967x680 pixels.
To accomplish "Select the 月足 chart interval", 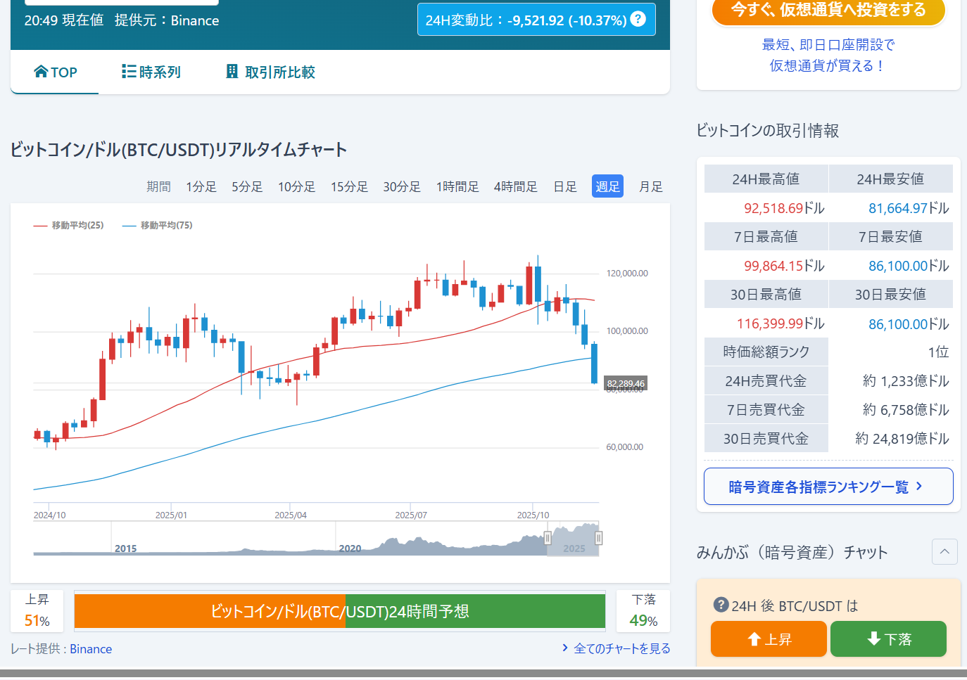I will click(x=650, y=186).
